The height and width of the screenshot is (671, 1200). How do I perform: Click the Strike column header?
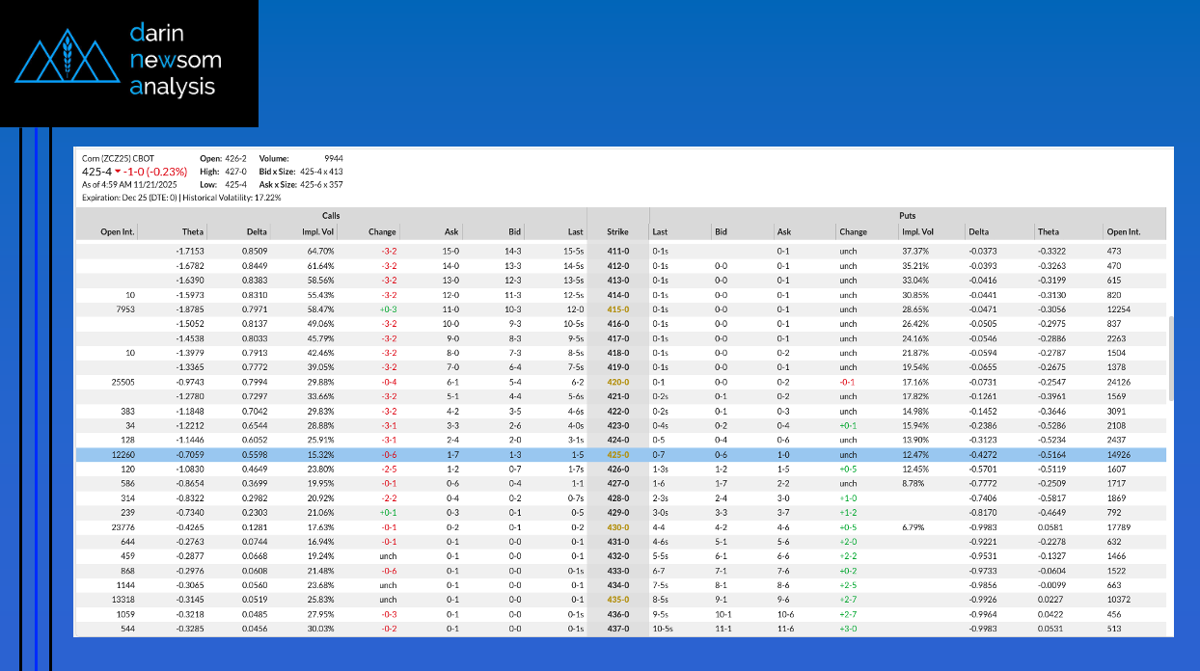[617, 231]
